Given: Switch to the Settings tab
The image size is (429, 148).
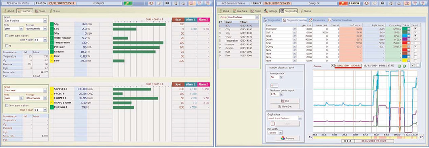Looking at the screenshot, I should pos(271,11).
